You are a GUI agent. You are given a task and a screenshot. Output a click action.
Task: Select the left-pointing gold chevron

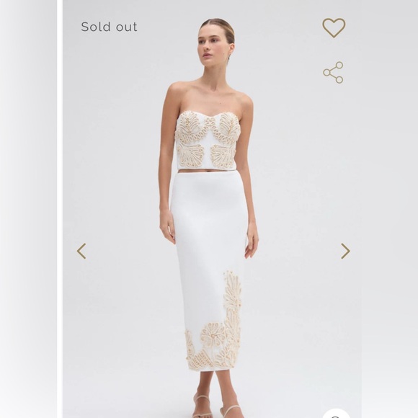(x=81, y=251)
